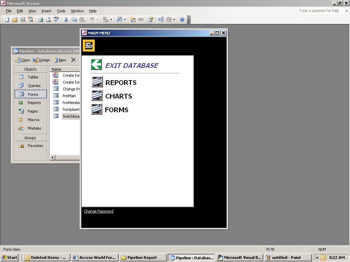
Task: Open the Window menu
Action: [x=77, y=11]
